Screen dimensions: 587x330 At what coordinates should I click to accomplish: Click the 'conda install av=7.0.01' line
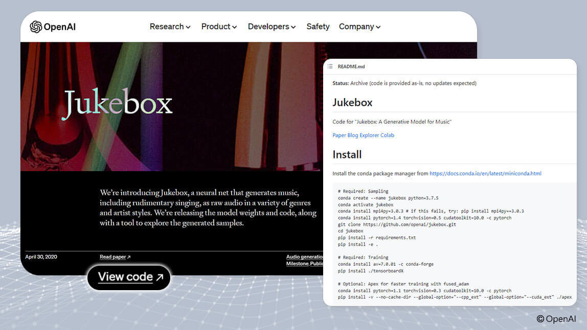coord(386,264)
